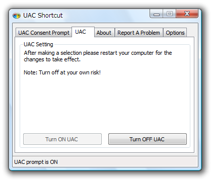Click the UAC Shortcut title text

click(43, 16)
